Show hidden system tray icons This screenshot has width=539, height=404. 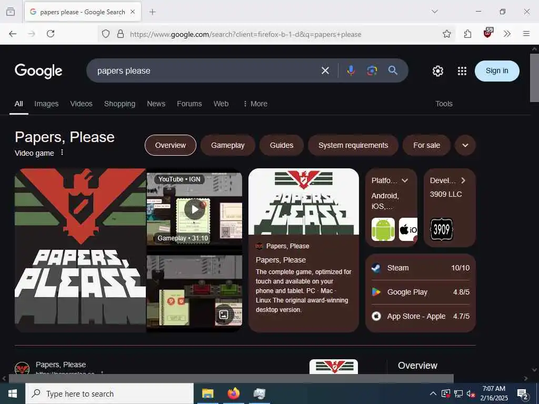click(433, 393)
